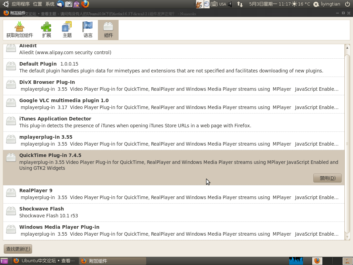The width and height of the screenshot is (353, 265).
Task: Click the Windows Media Player Plug-in icon
Action: [x=11, y=229]
